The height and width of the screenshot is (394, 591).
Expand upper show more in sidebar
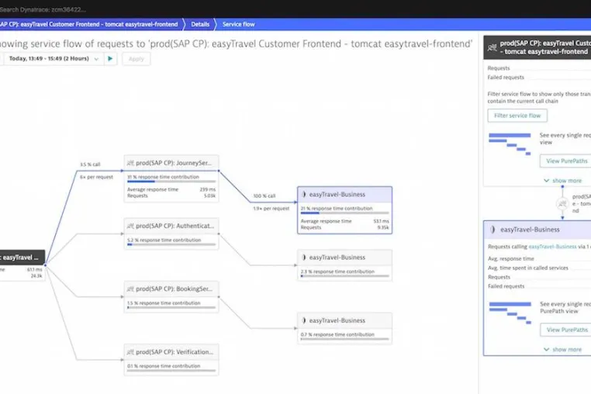pos(562,181)
